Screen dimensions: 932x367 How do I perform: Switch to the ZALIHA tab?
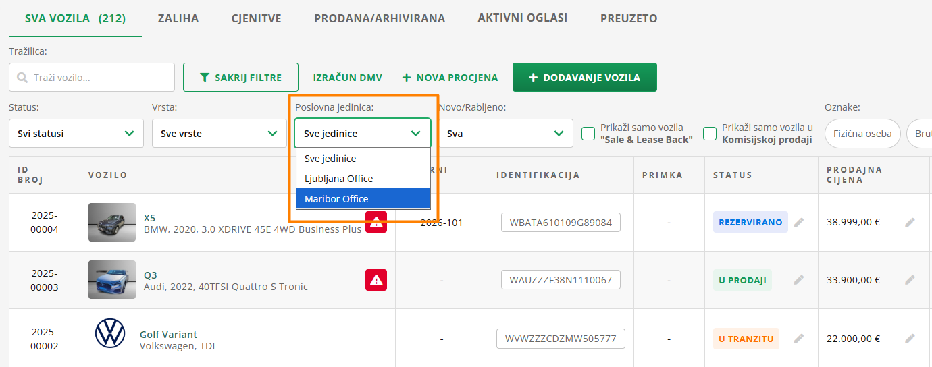(178, 18)
